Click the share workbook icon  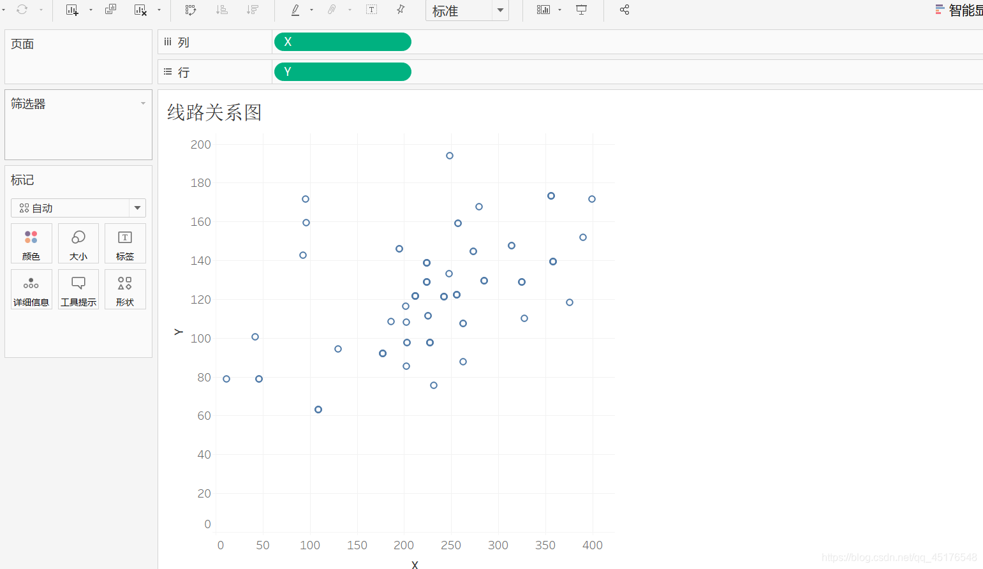(625, 10)
